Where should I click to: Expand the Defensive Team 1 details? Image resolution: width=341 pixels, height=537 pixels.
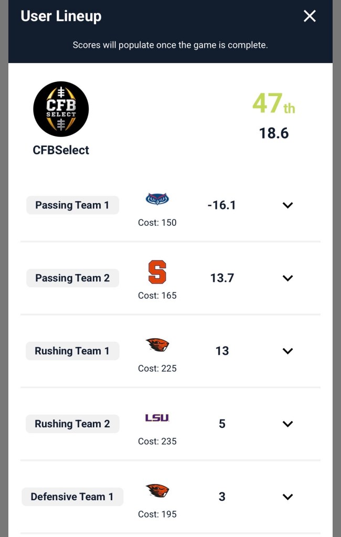[x=287, y=497]
